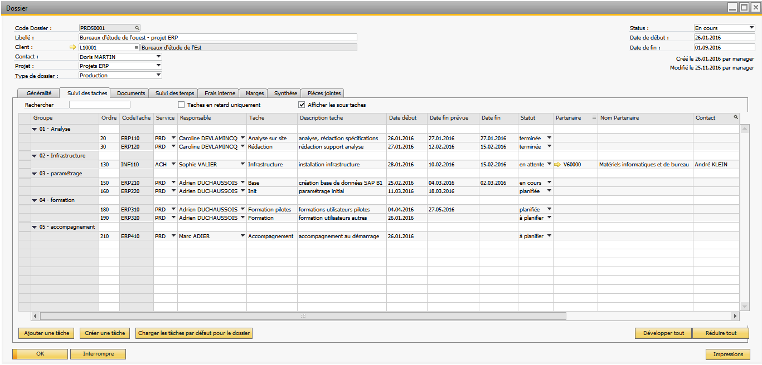Viewport: 762px width, 365px height.
Task: Click the Rechercher search field
Action: 99,105
